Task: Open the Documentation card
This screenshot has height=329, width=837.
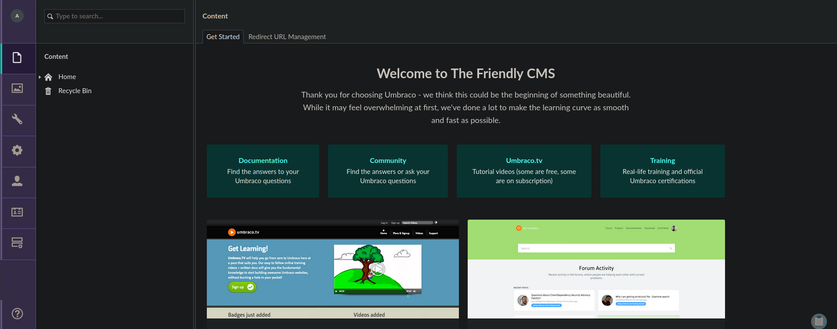Action: (263, 171)
